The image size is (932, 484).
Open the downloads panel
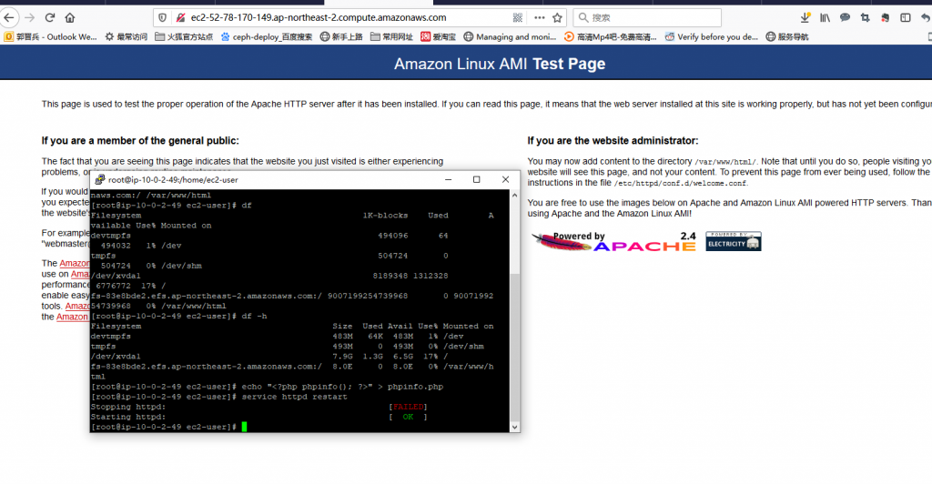click(805, 18)
